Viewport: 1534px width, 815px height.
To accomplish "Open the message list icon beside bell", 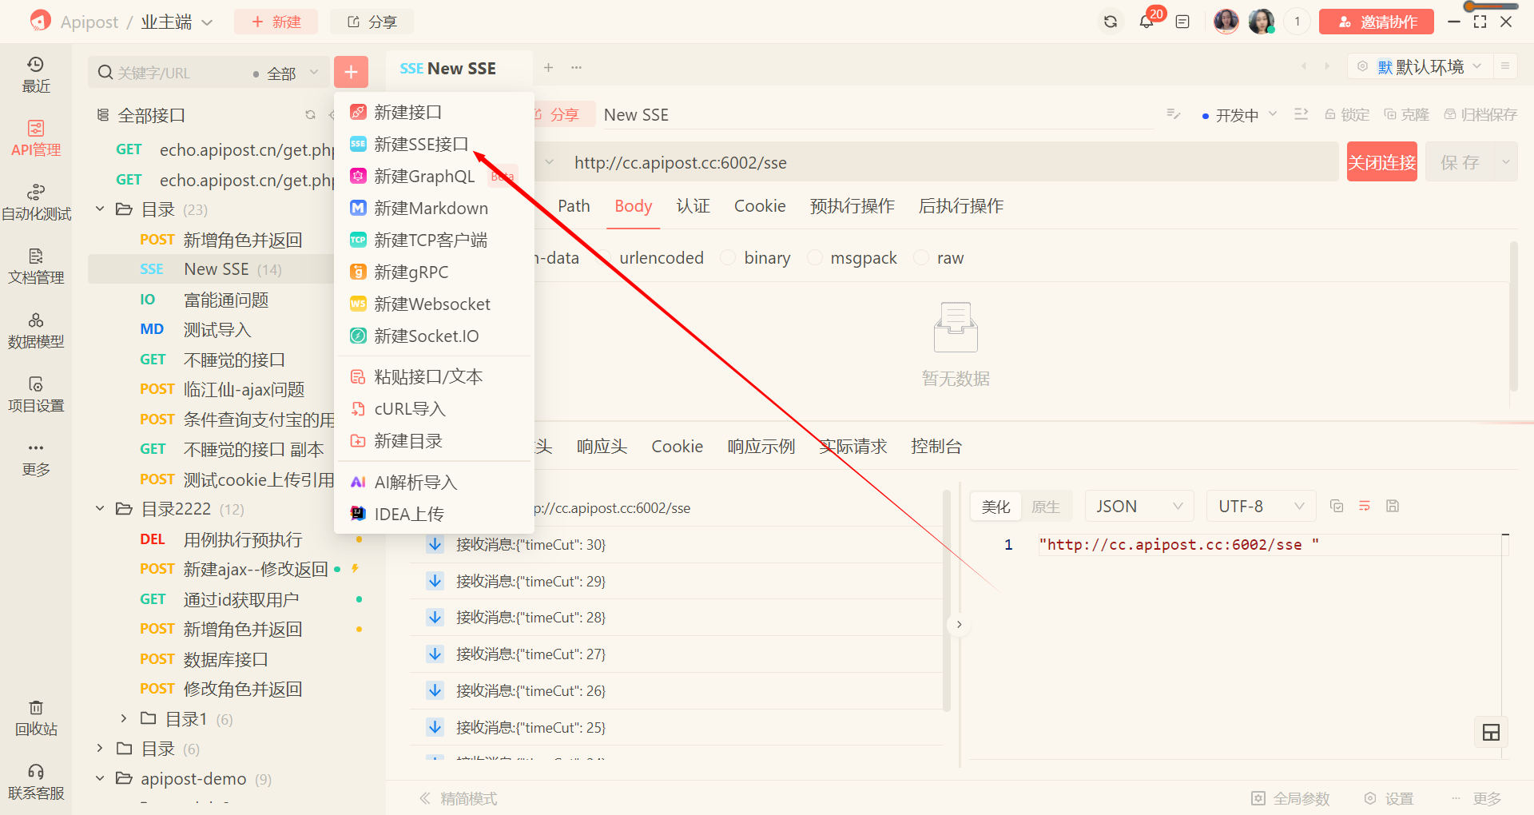I will (x=1182, y=22).
